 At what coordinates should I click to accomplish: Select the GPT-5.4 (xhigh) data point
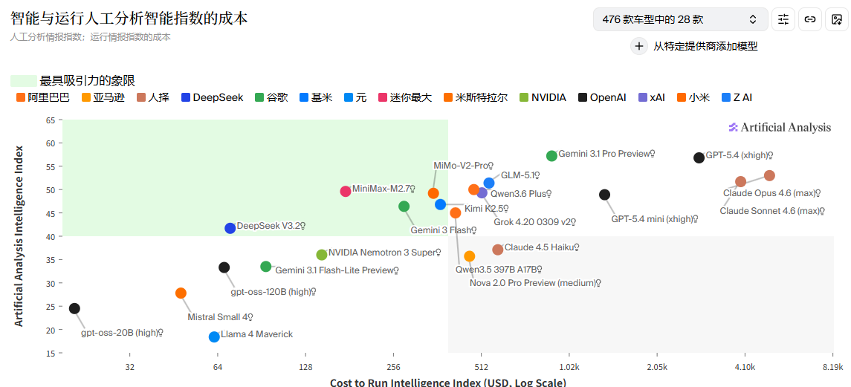[699, 157]
